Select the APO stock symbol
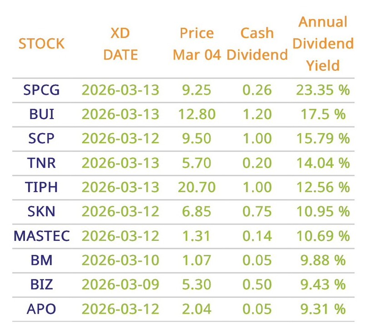The image size is (372, 324). point(41,309)
